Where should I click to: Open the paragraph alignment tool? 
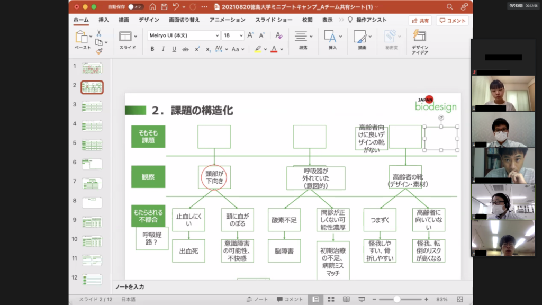point(301,36)
